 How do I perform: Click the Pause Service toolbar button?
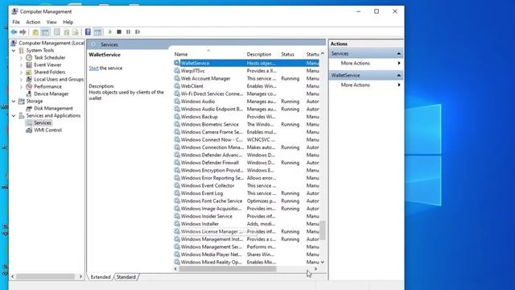(x=129, y=32)
